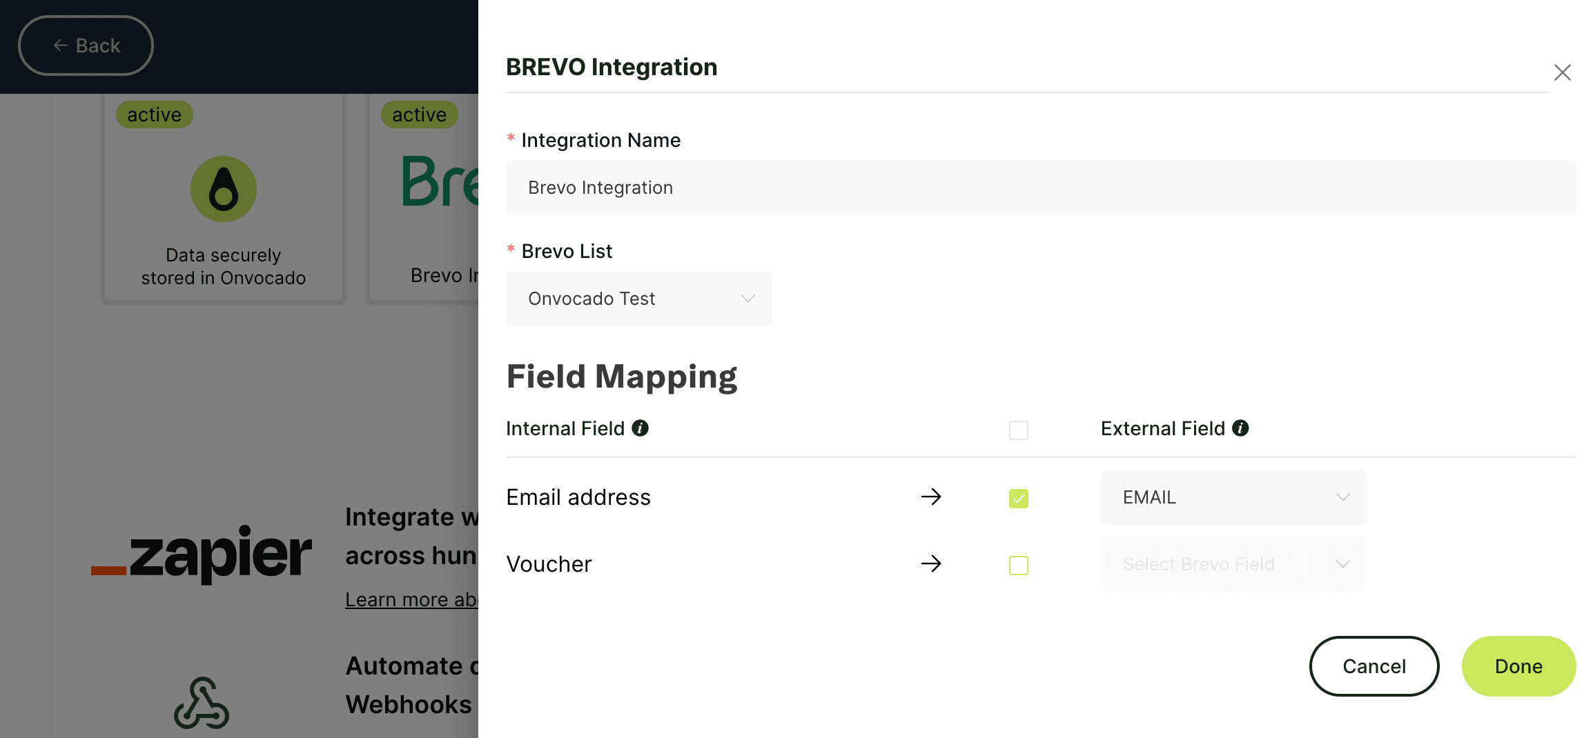The height and width of the screenshot is (738, 1593).
Task: Click the Brevo card's active badge
Action: 419,114
